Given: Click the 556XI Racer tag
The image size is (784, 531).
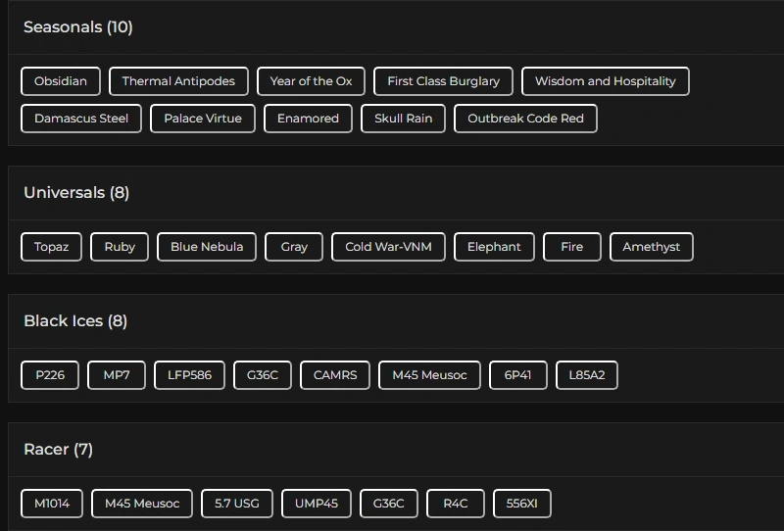Looking at the screenshot, I should pyautogui.click(x=522, y=504).
